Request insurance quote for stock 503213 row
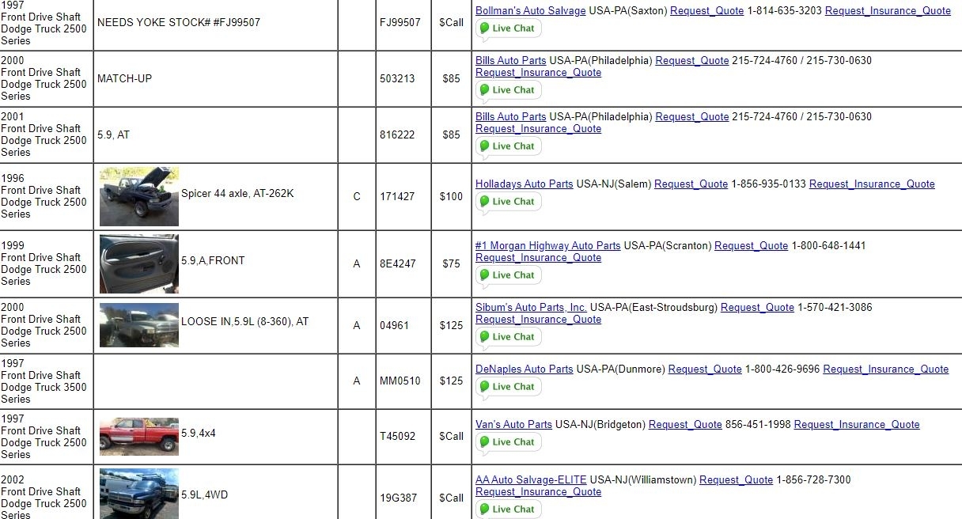 (x=538, y=73)
